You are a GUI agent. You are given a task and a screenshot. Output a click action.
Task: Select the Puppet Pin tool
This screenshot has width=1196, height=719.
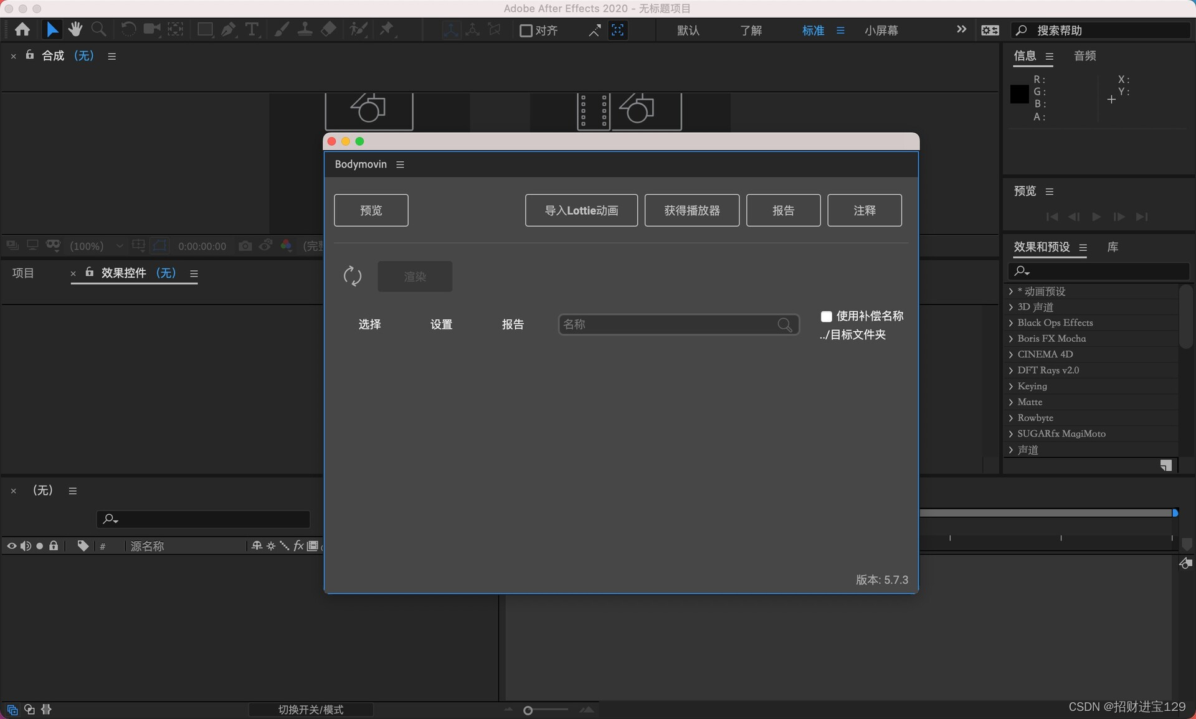(387, 29)
